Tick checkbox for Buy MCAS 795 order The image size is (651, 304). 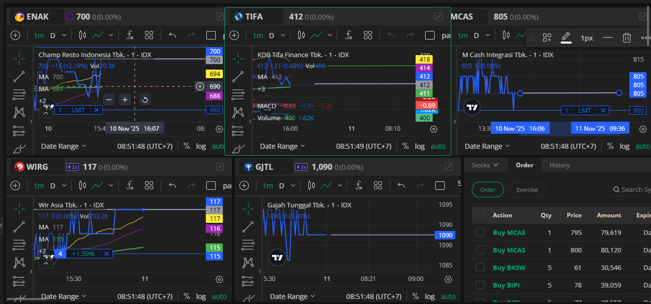(x=480, y=232)
